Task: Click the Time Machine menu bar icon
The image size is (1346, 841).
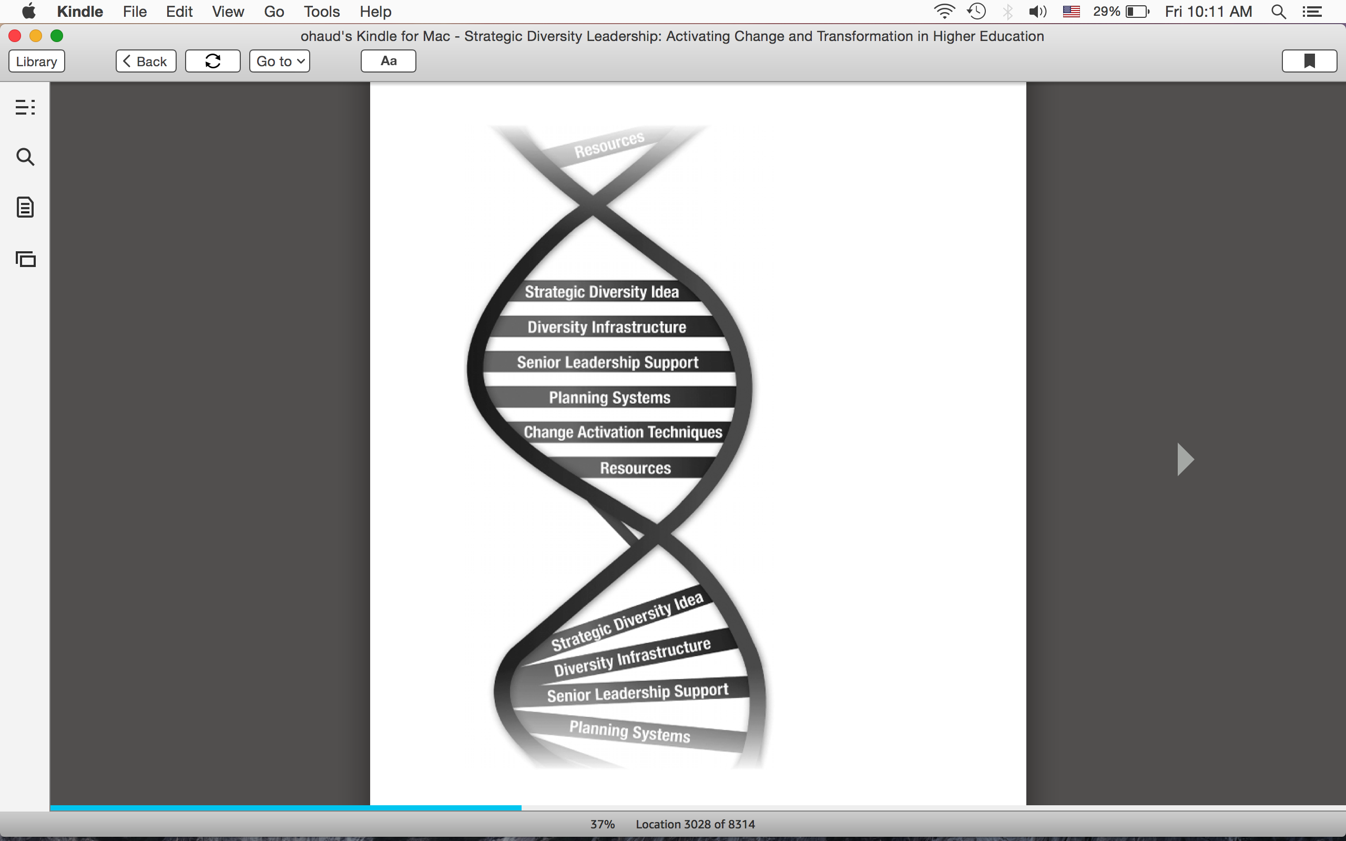Action: tap(977, 11)
